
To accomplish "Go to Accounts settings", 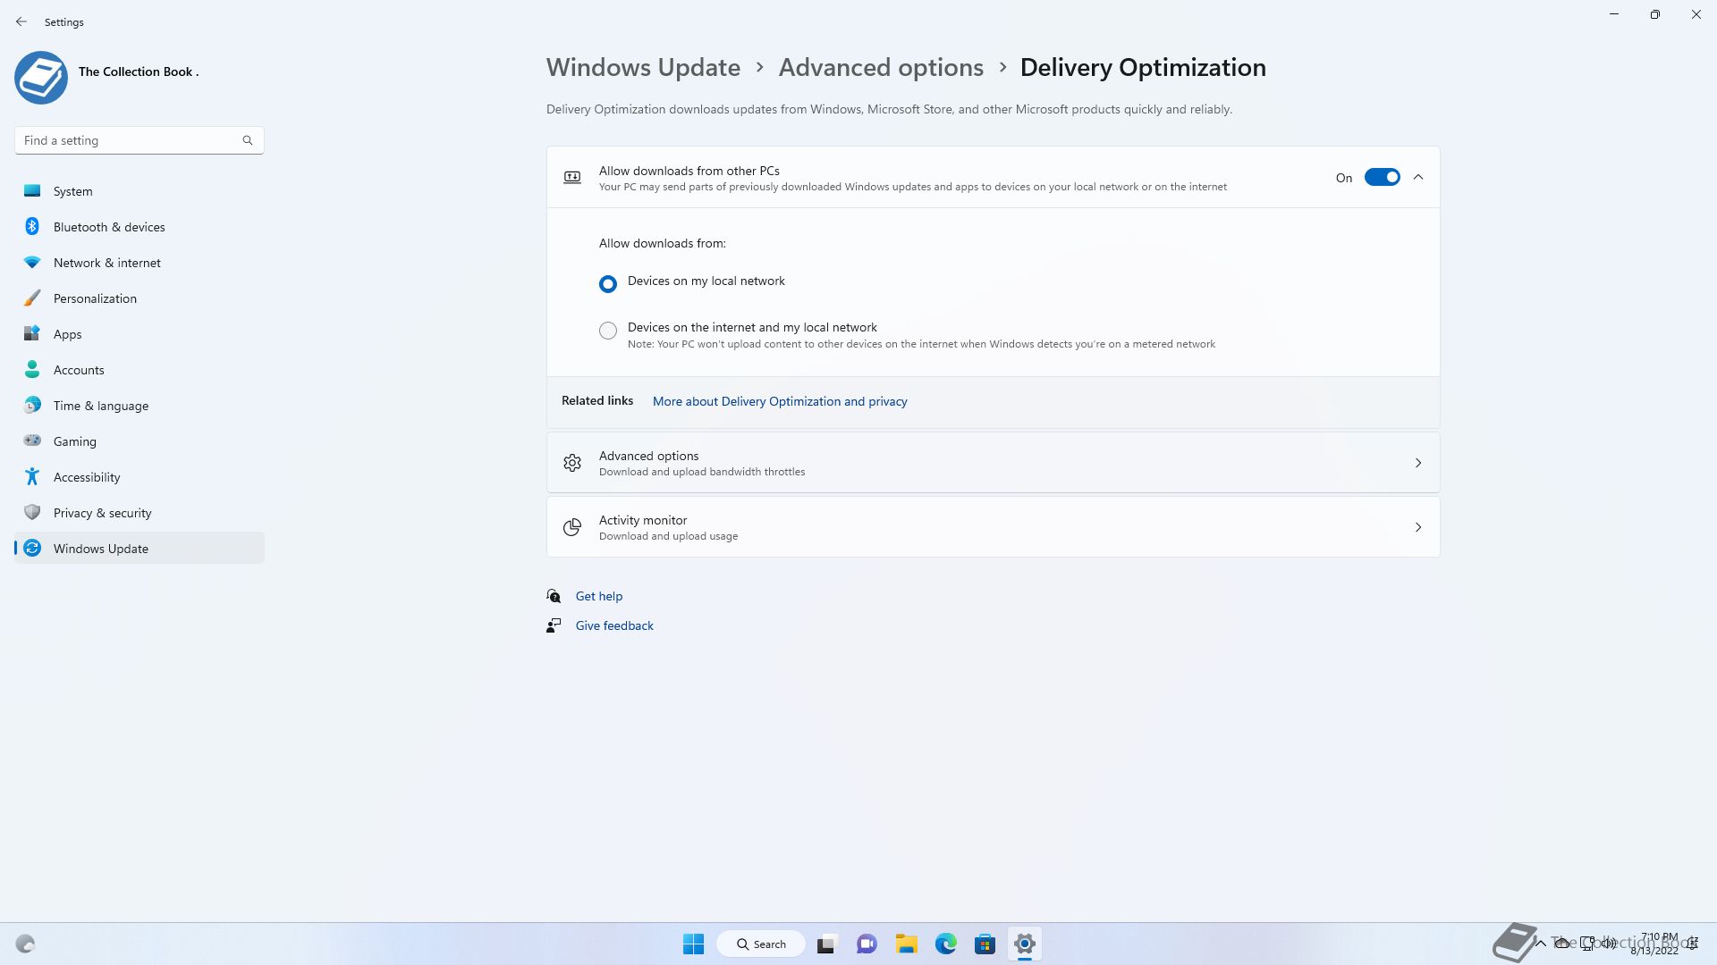I will 140,370.
